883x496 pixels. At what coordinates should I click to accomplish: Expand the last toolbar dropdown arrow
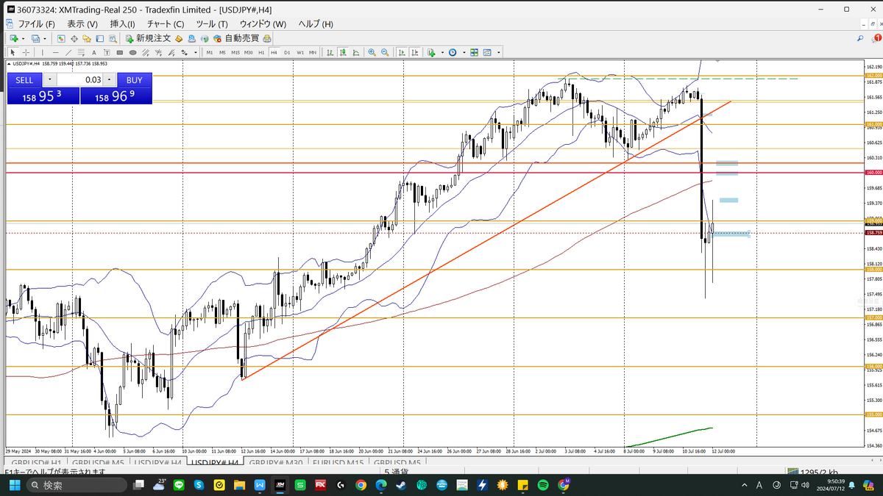pyautogui.click(x=498, y=52)
